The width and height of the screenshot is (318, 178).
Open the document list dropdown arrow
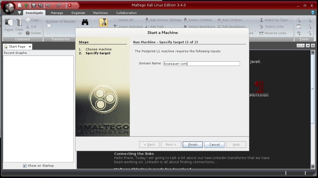[308, 46]
